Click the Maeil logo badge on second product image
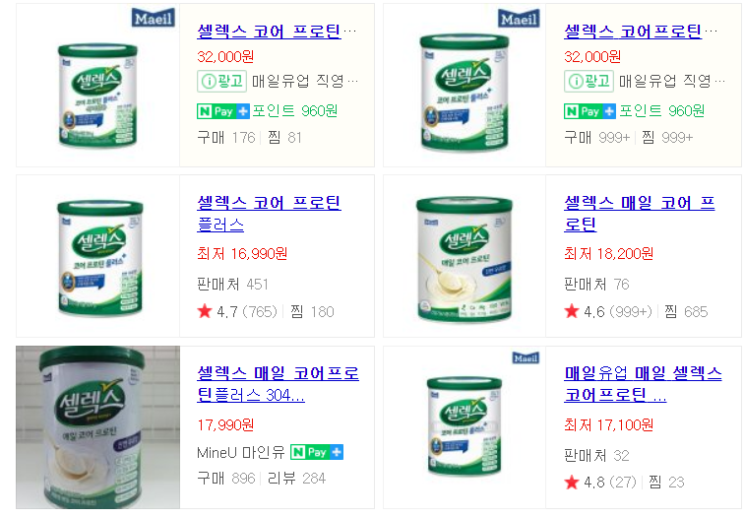The width and height of the screenshot is (744, 517). [x=519, y=19]
